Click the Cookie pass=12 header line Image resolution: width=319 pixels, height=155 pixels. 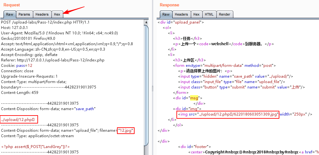pos(17,66)
